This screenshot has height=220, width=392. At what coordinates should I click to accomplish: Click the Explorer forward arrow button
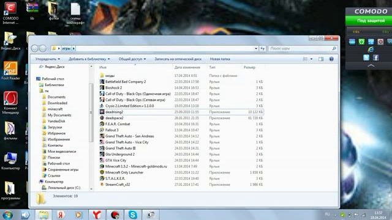point(43,48)
